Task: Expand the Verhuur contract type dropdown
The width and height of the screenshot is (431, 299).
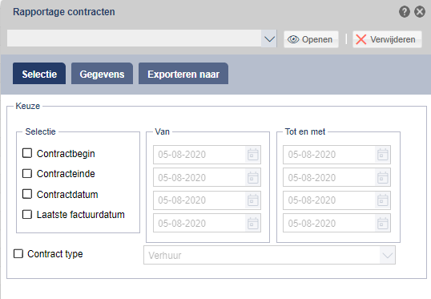Action: pyautogui.click(x=387, y=256)
